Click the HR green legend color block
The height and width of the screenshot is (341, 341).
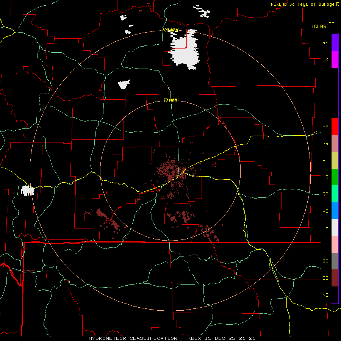click(335, 177)
